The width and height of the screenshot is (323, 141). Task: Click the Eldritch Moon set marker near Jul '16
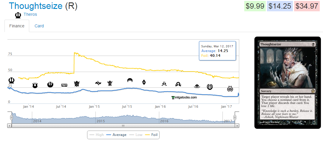[x=197, y=86]
